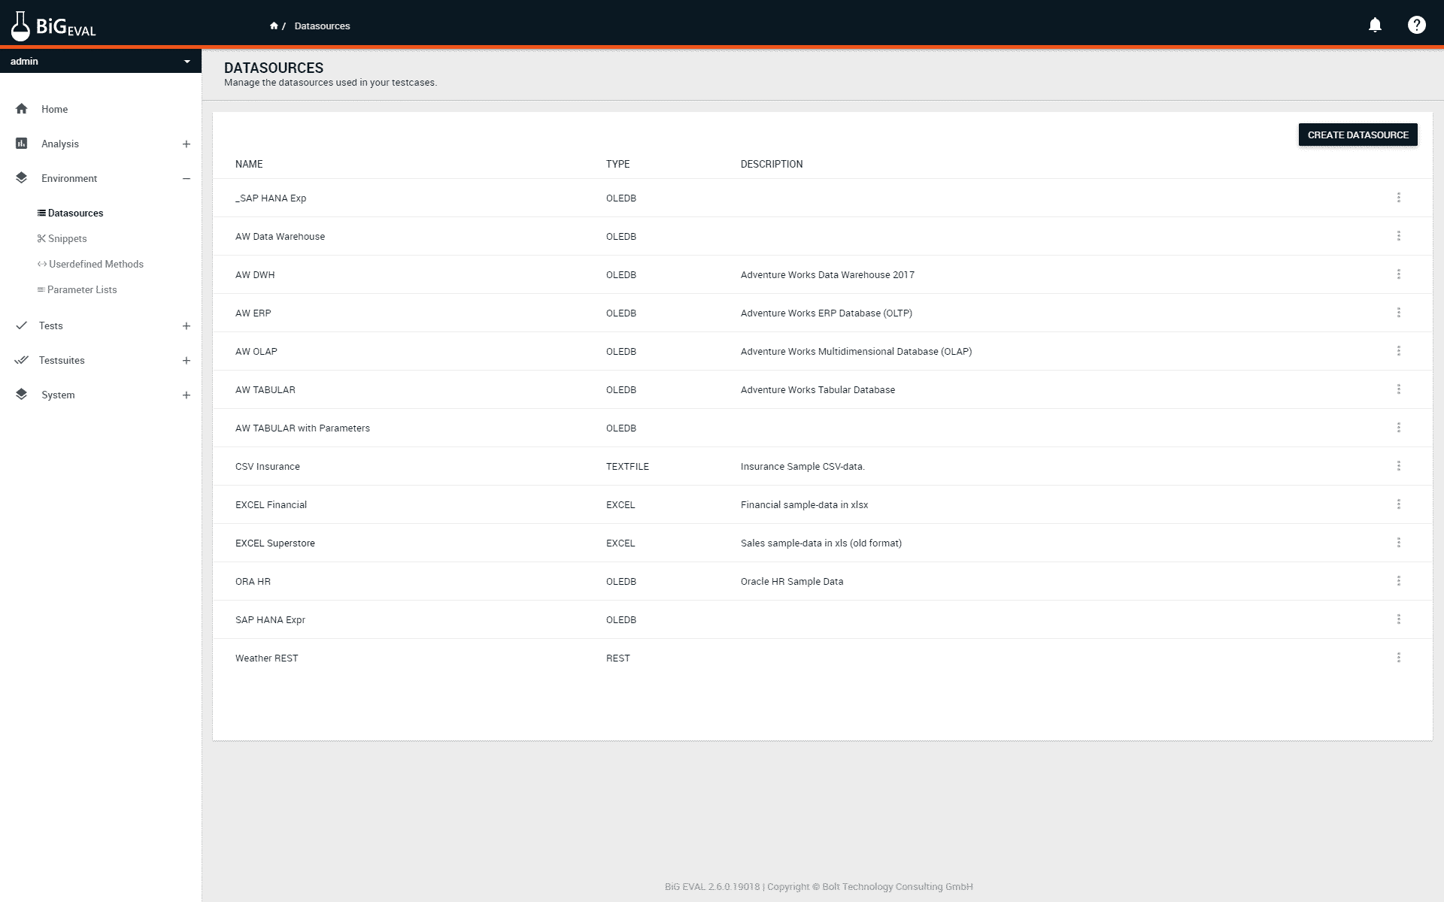Image resolution: width=1444 pixels, height=902 pixels.
Task: Open row menu for EXCEL Financial
Action: click(1398, 504)
